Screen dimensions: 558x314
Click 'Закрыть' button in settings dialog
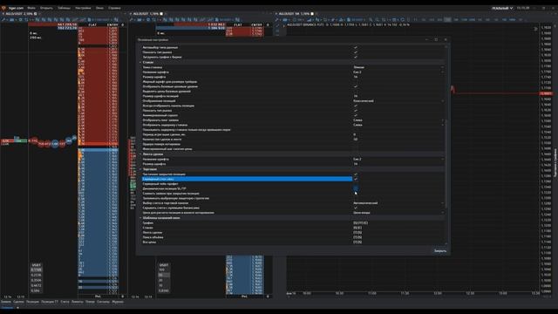coord(440,251)
